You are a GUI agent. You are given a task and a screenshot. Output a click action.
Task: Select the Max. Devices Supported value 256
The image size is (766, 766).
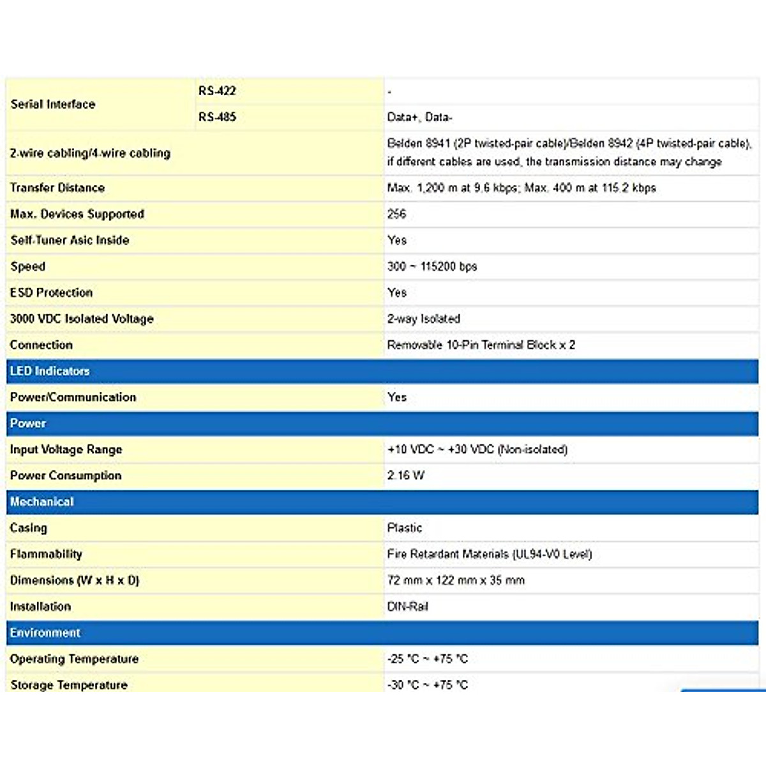click(396, 214)
